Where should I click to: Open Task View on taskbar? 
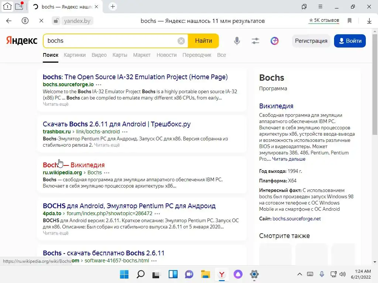click(x=156, y=274)
